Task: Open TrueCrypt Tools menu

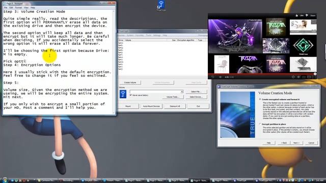Action: (x=148, y=35)
